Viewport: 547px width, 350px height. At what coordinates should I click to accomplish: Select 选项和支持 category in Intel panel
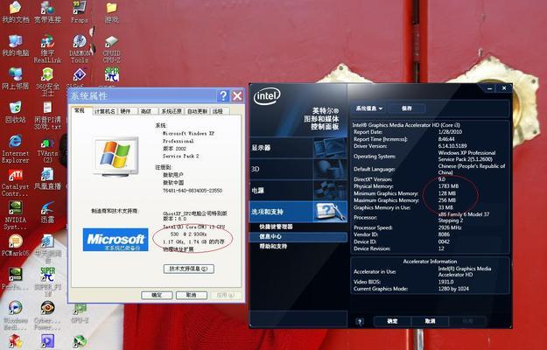[x=298, y=212]
